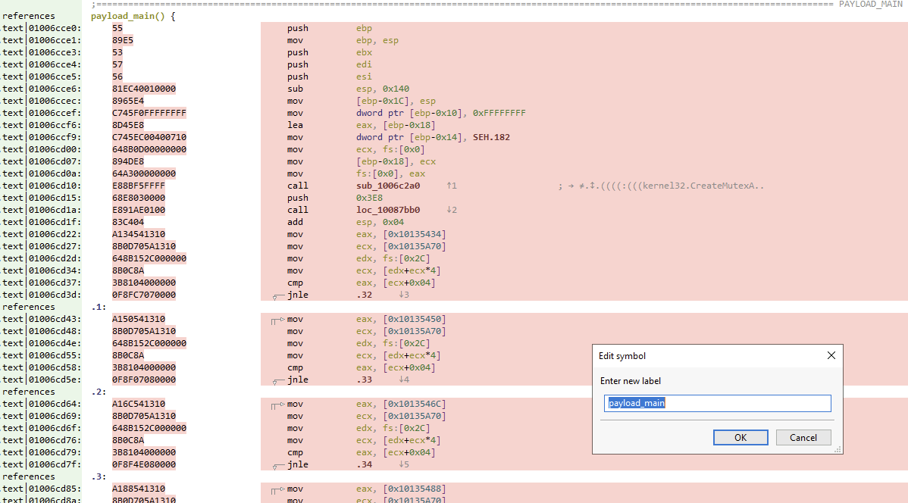This screenshot has width=908, height=503.
Task: Click OK in Edit symbol dialog
Action: [x=740, y=438]
